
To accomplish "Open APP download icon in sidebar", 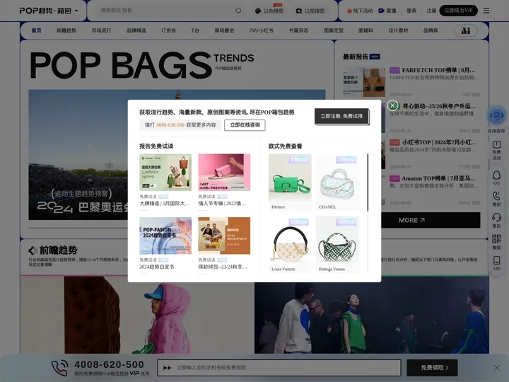I will tap(496, 263).
